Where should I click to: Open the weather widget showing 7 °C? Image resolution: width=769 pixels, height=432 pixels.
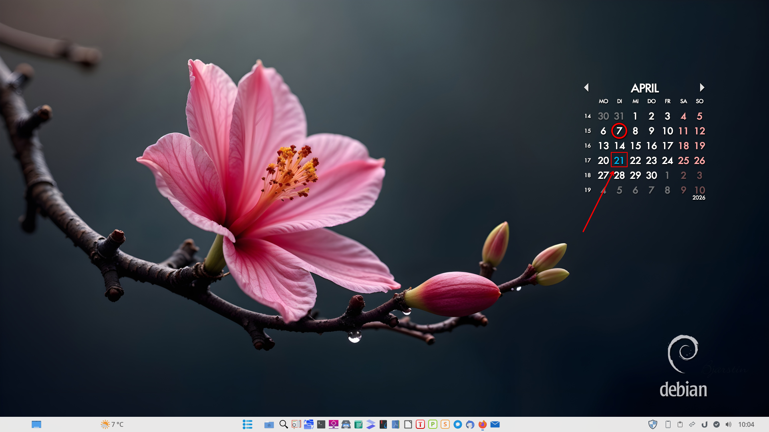tap(112, 424)
